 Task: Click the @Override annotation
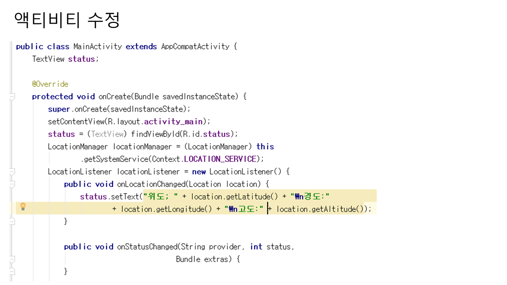click(x=50, y=84)
